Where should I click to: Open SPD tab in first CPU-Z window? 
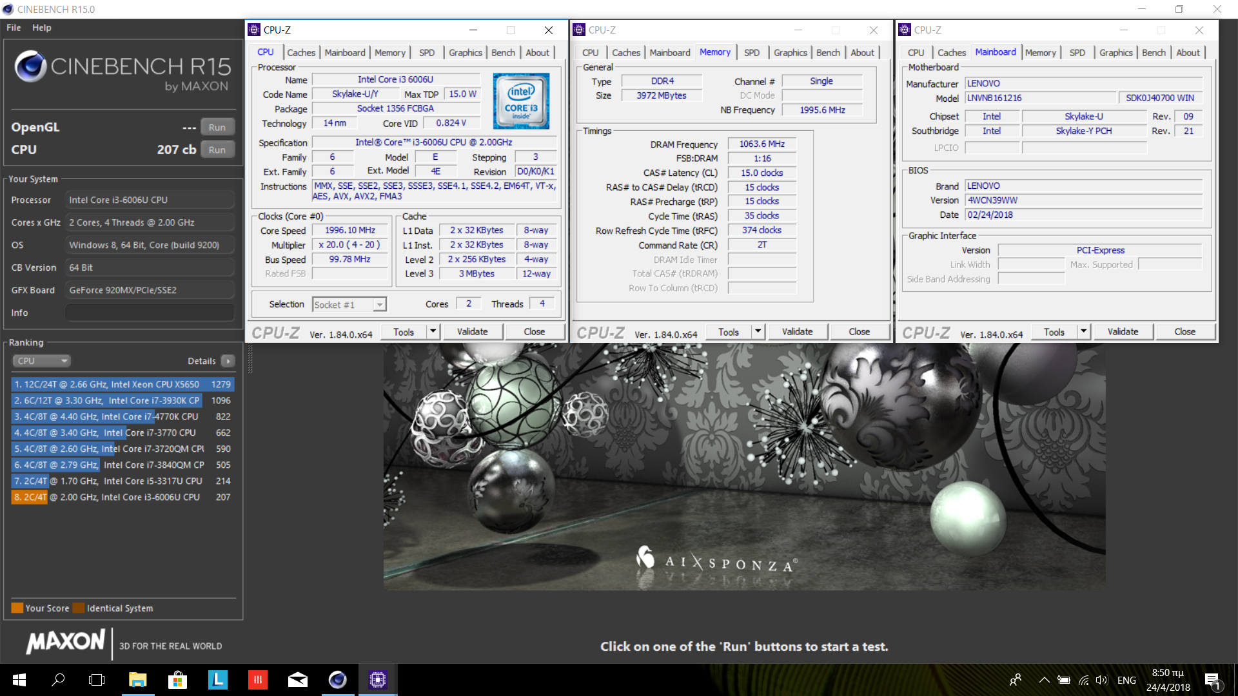427,52
